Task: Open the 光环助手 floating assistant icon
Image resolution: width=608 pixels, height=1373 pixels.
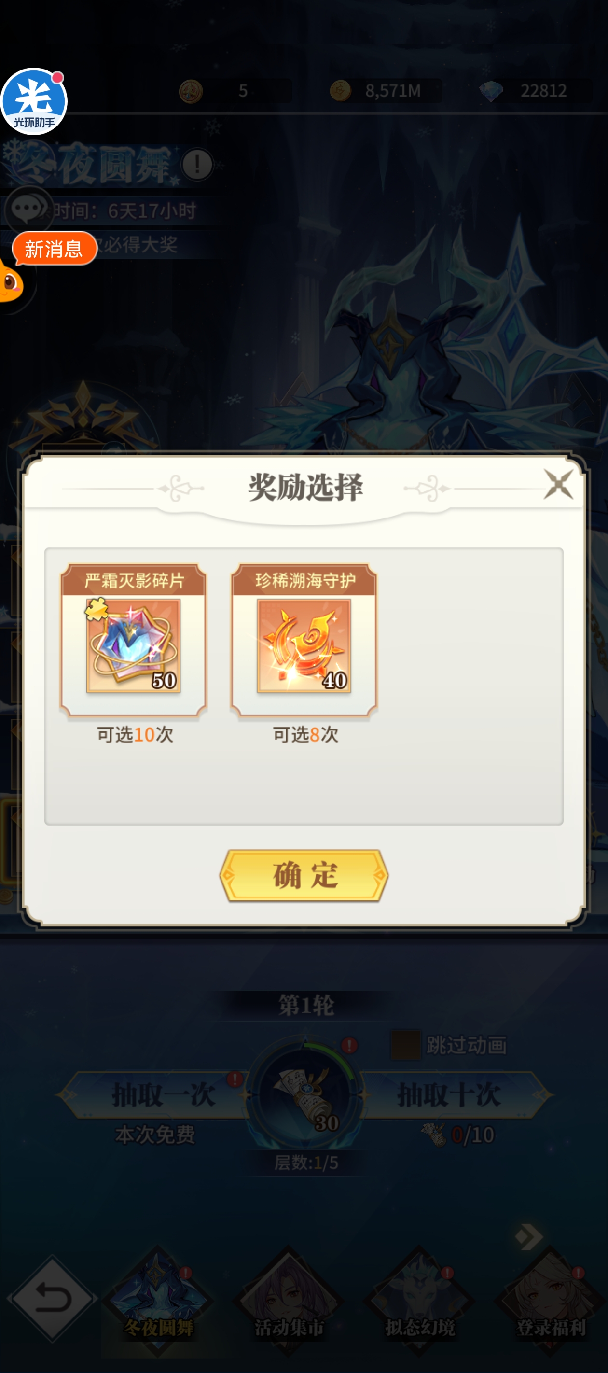Action: [34, 102]
